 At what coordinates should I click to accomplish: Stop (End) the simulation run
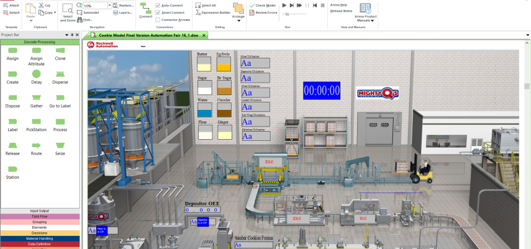pos(322,6)
